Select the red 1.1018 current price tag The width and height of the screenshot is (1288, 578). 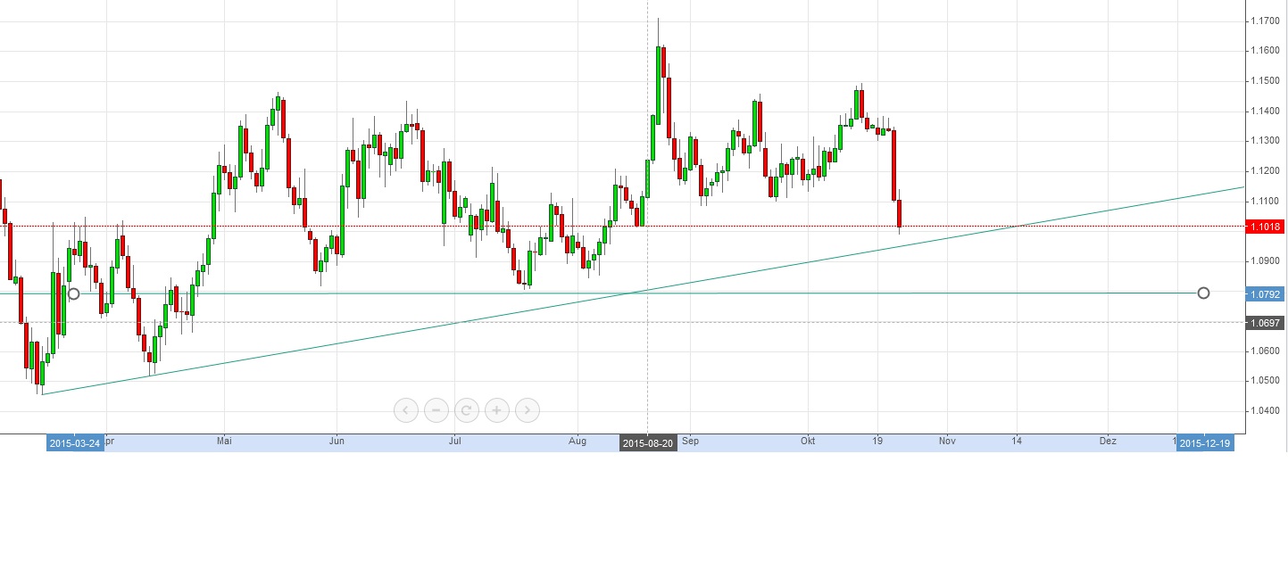[1264, 227]
